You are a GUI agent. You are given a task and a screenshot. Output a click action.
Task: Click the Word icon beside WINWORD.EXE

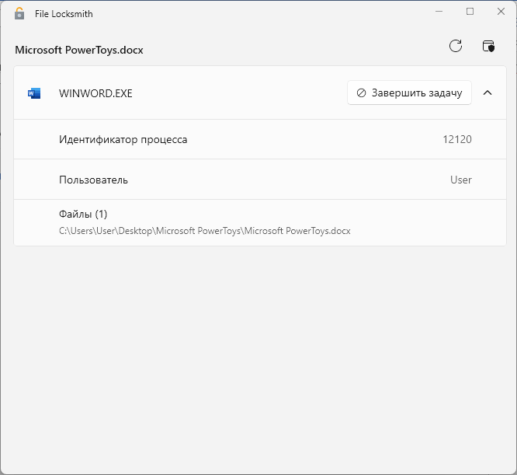coord(34,93)
